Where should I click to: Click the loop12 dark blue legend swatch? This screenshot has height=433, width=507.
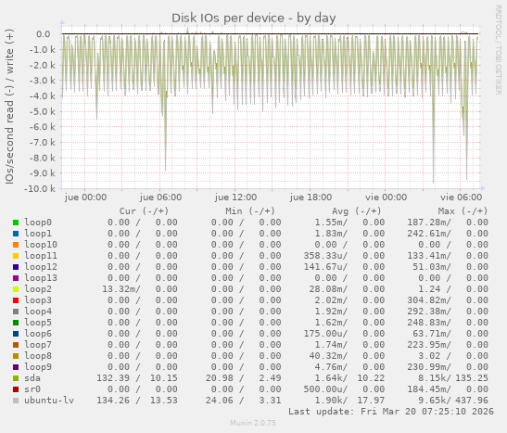[16, 267]
